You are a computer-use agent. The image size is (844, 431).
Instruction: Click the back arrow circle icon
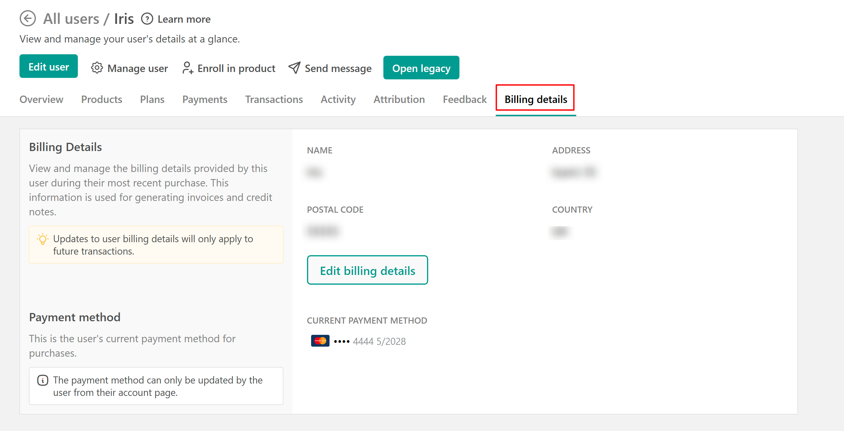[x=27, y=18]
